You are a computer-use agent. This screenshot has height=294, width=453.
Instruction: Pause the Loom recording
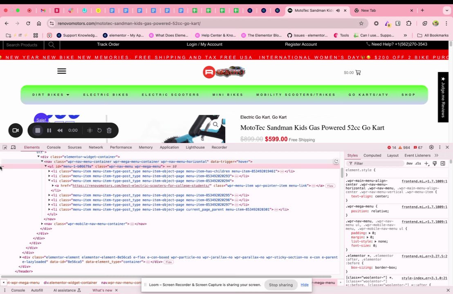point(49,130)
